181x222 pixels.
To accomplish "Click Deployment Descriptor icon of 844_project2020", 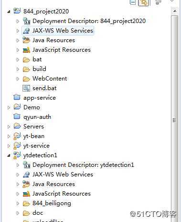I will (26, 21).
